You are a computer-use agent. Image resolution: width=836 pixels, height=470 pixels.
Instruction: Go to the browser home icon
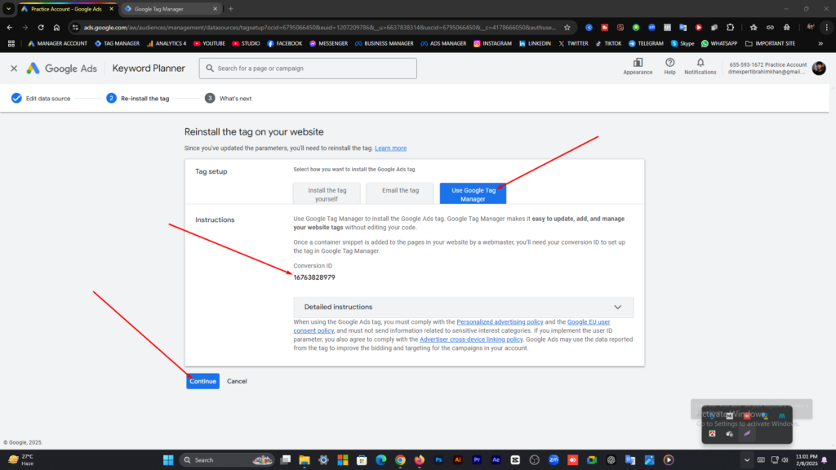pyautogui.click(x=56, y=27)
